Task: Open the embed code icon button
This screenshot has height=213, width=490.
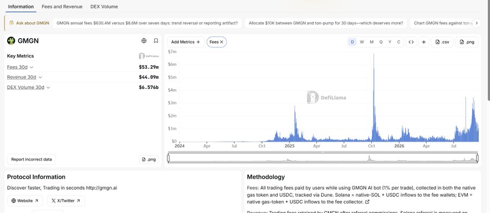Action: click(x=411, y=42)
